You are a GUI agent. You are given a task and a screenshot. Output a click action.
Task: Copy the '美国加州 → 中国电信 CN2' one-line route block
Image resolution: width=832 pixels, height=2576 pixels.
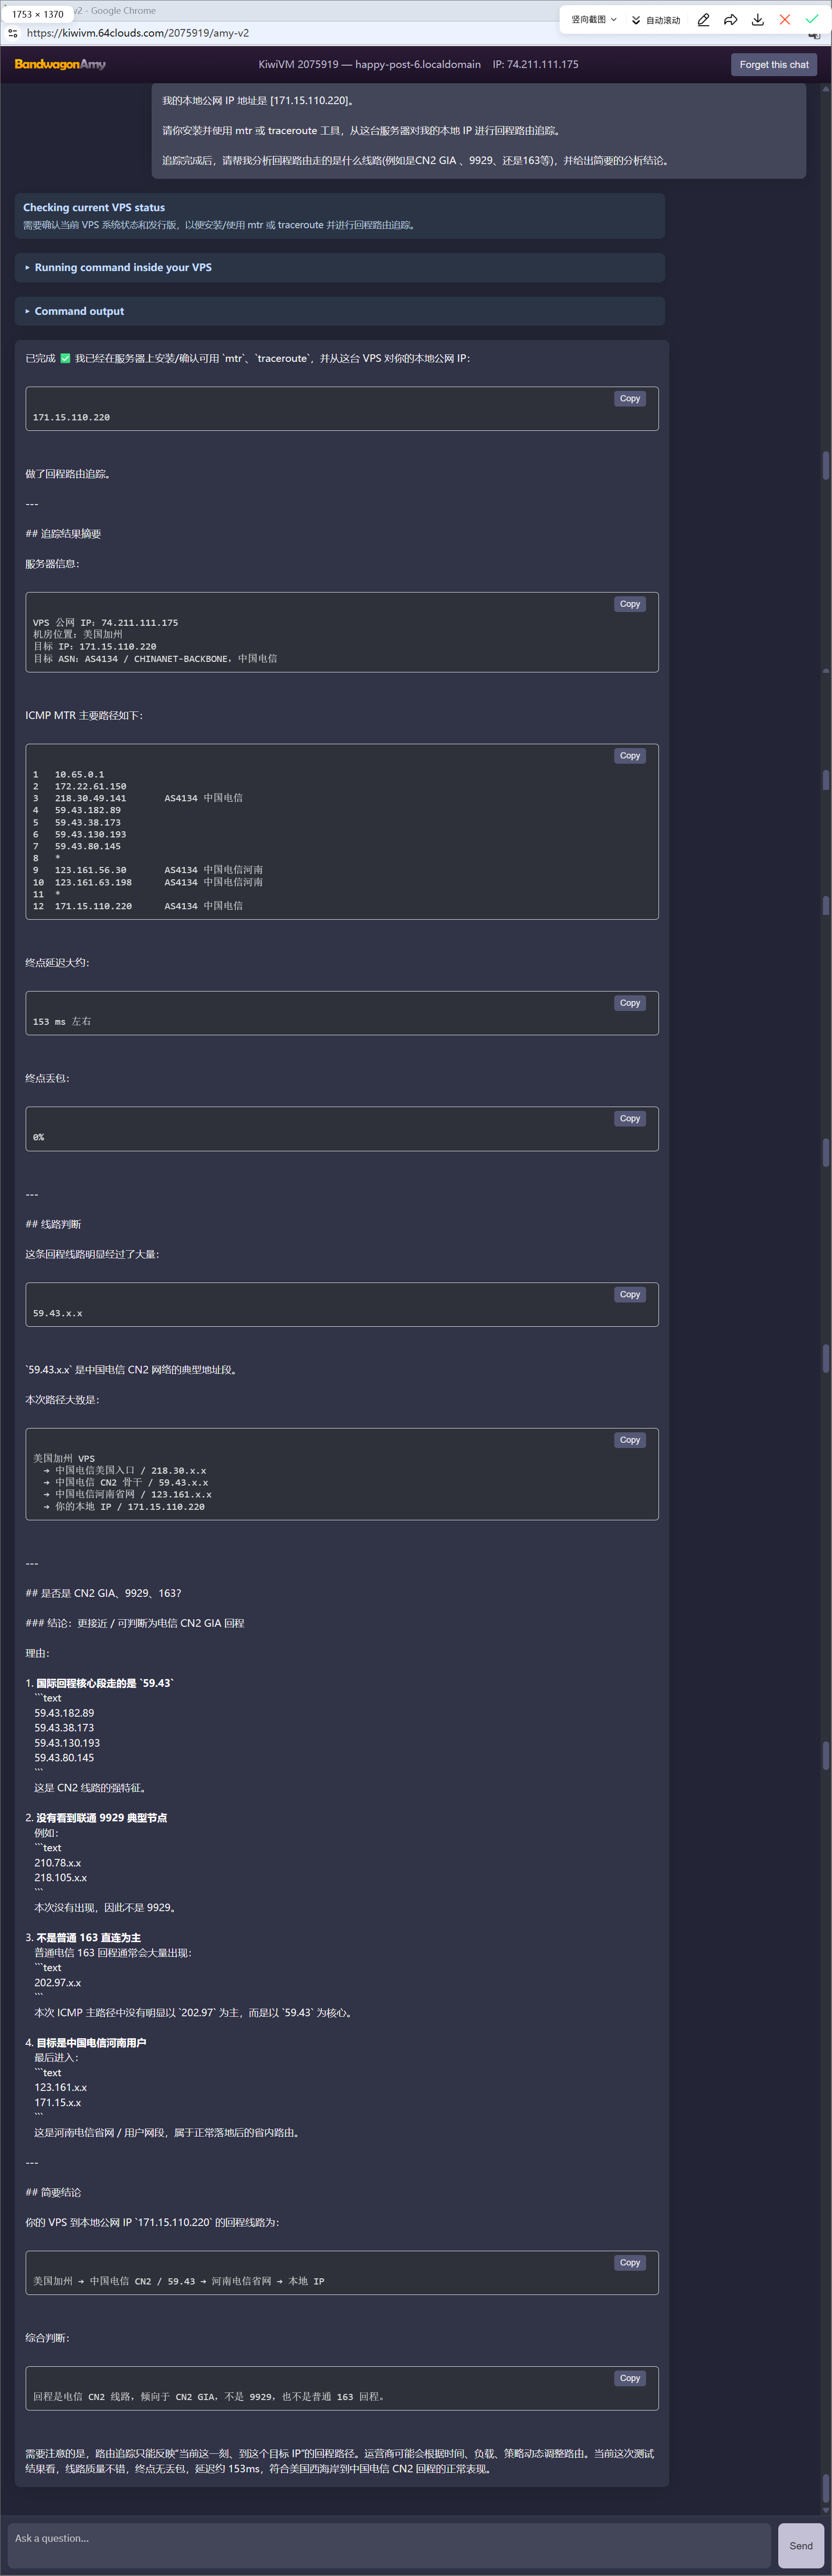(630, 2262)
